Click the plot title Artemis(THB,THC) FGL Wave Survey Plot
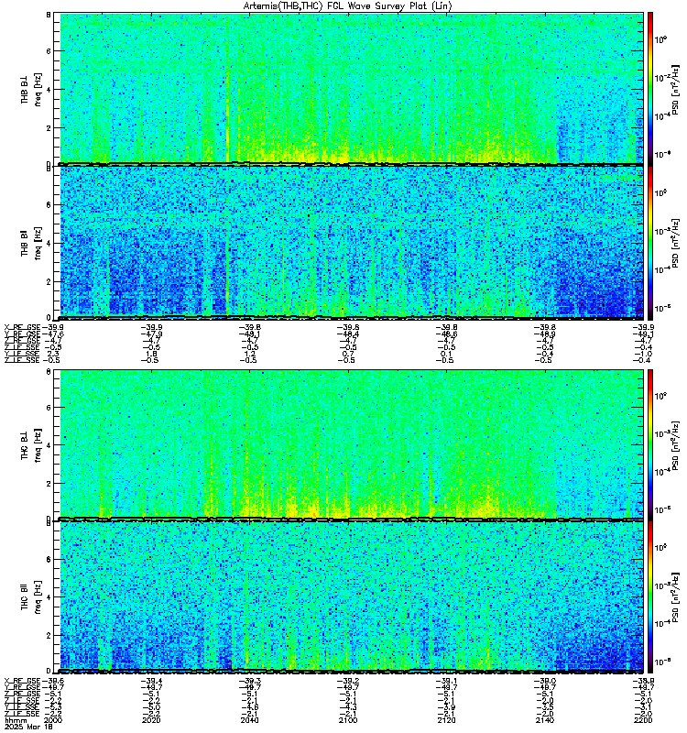This screenshot has height=733, width=687. [348, 6]
